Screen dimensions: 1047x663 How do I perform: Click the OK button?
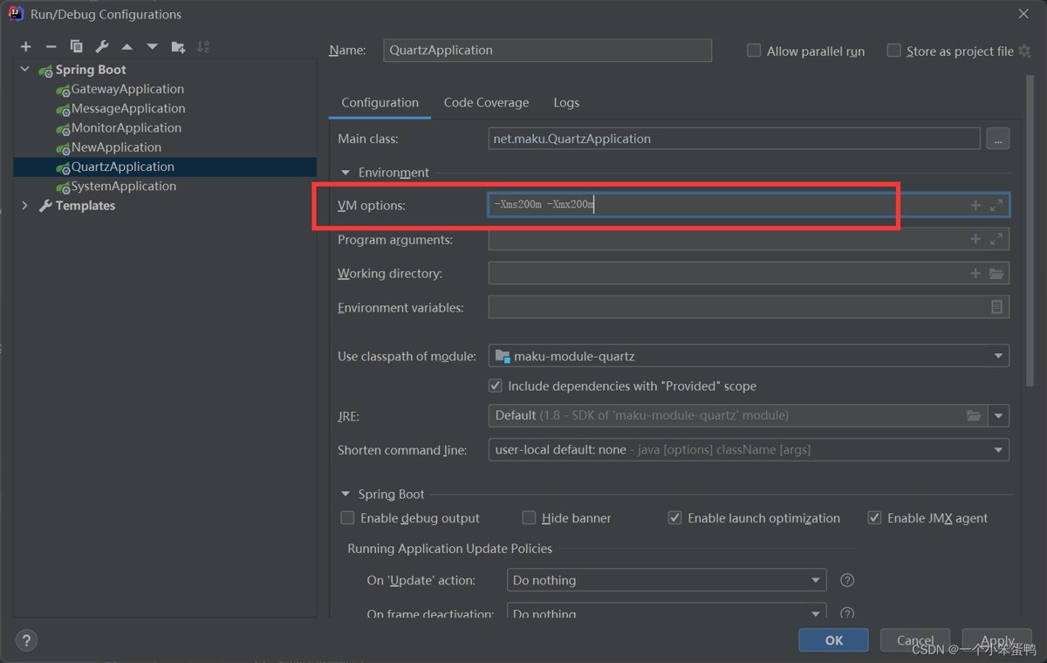tap(833, 640)
